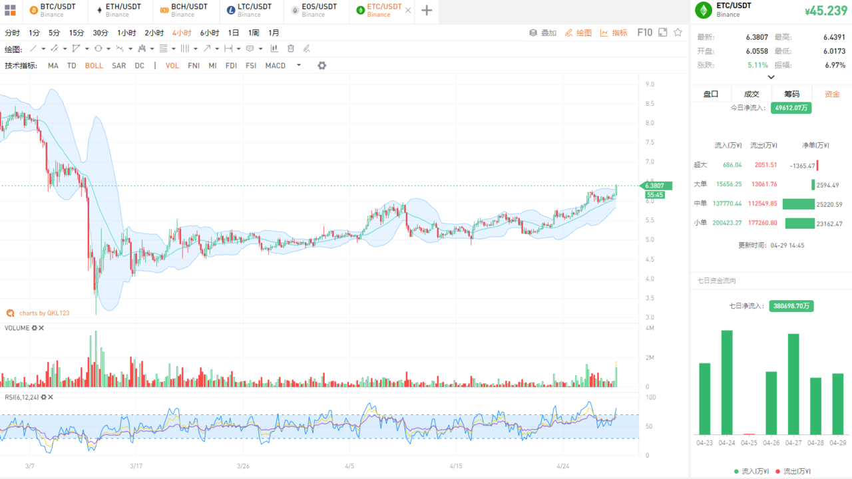Expand Fibonacci tool dropdown arrow
Image resolution: width=852 pixels, height=479 pixels.
click(174, 49)
